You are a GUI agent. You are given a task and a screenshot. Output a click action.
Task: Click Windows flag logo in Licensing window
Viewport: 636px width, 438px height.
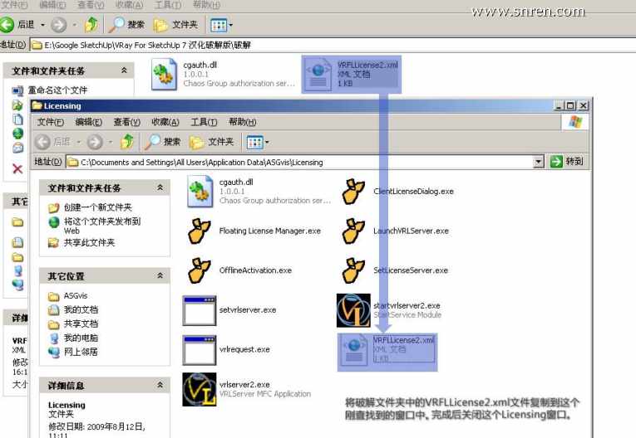point(574,122)
